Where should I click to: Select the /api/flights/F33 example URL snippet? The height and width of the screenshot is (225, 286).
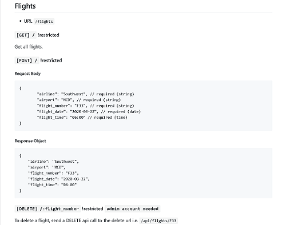coord(158,221)
